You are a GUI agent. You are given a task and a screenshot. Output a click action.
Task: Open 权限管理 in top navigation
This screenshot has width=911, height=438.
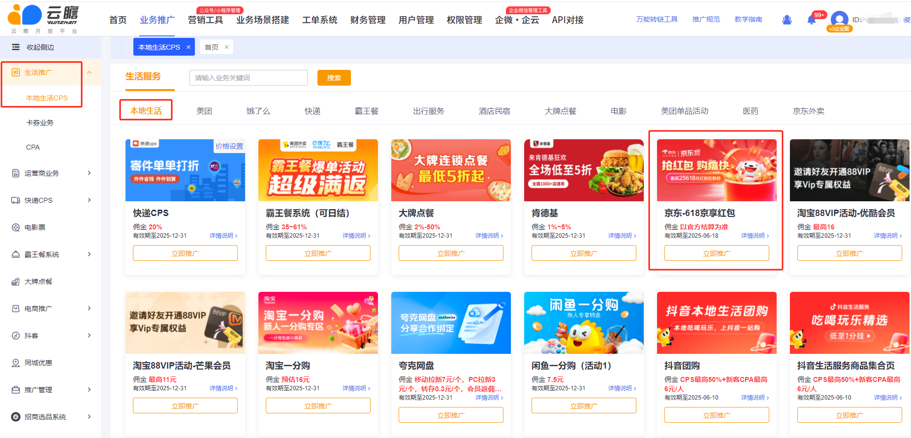coord(464,20)
